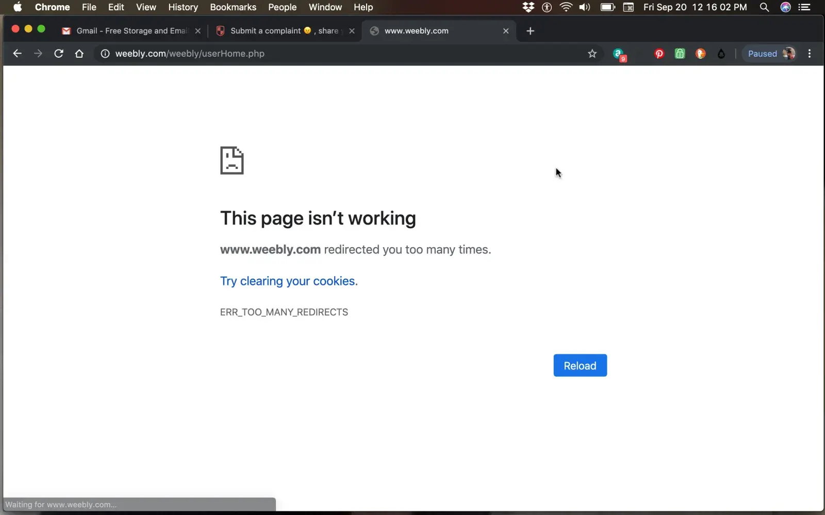The width and height of the screenshot is (825, 515).
Task: Open the Bookmarks menu
Action: (x=233, y=7)
